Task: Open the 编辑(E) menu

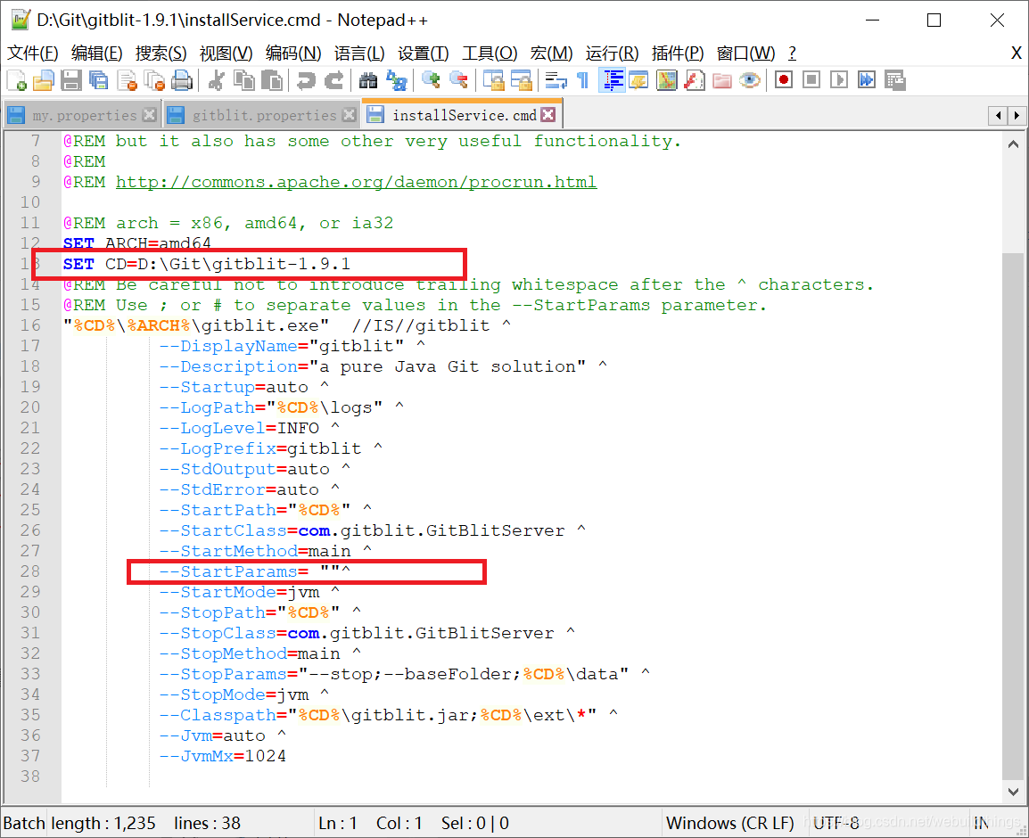Action: [x=97, y=53]
